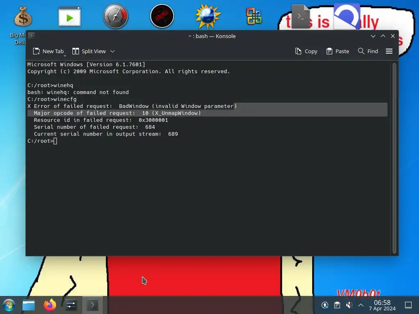Click the 'C:/root>winecfg' command line

click(52, 99)
